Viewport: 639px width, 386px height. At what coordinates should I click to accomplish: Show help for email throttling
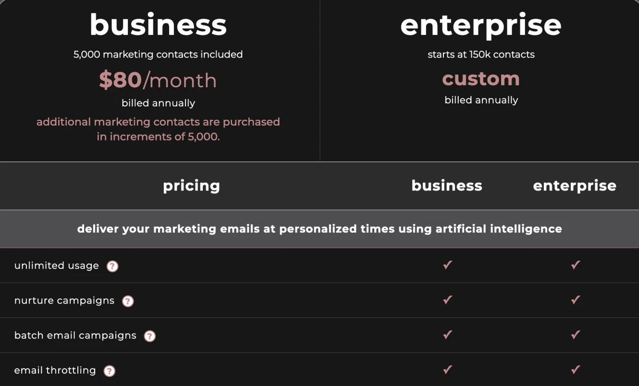(x=110, y=371)
